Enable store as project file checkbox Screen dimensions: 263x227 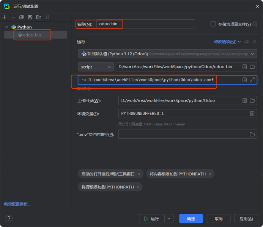[x=213, y=24]
